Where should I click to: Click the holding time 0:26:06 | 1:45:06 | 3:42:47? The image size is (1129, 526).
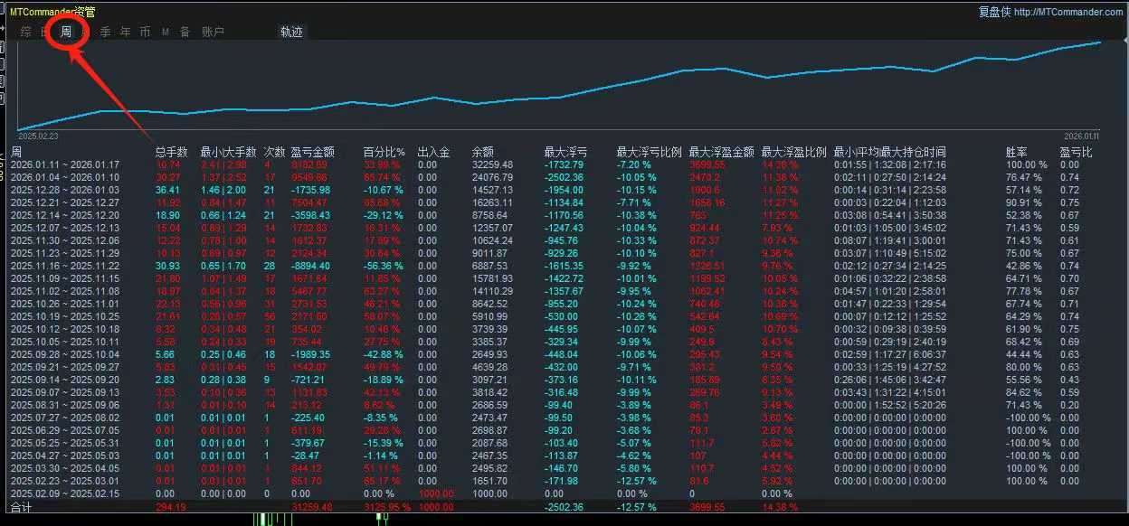click(x=889, y=380)
